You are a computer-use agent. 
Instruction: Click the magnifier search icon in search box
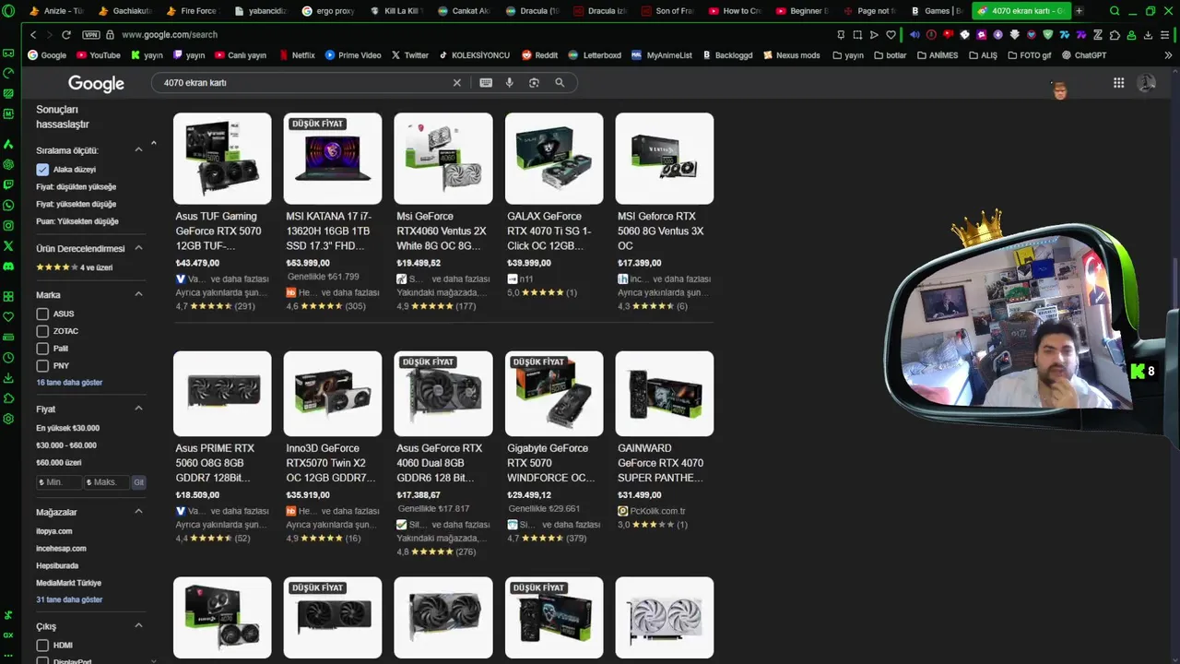coord(560,82)
